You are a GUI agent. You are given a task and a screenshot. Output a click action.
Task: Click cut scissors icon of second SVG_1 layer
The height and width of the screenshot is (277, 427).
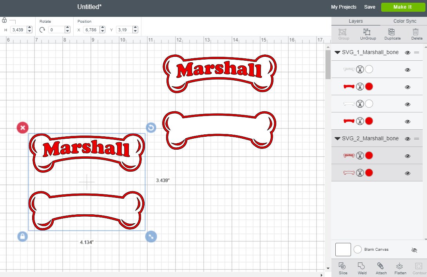(x=360, y=87)
